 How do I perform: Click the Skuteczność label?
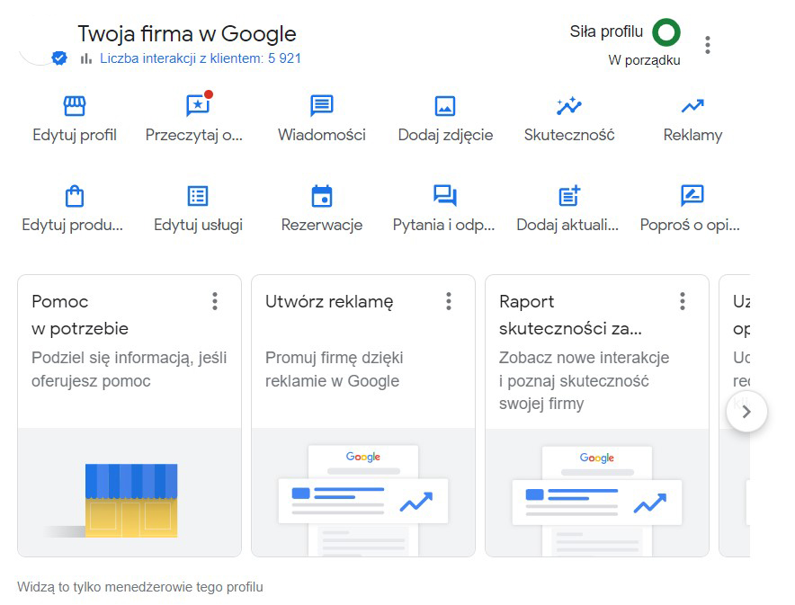[569, 135]
